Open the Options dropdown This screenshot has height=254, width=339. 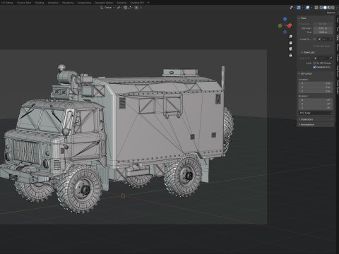(332, 13)
